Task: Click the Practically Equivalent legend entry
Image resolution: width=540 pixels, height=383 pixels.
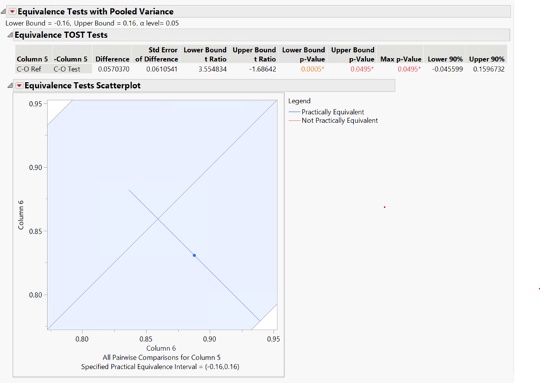Action: pos(326,112)
